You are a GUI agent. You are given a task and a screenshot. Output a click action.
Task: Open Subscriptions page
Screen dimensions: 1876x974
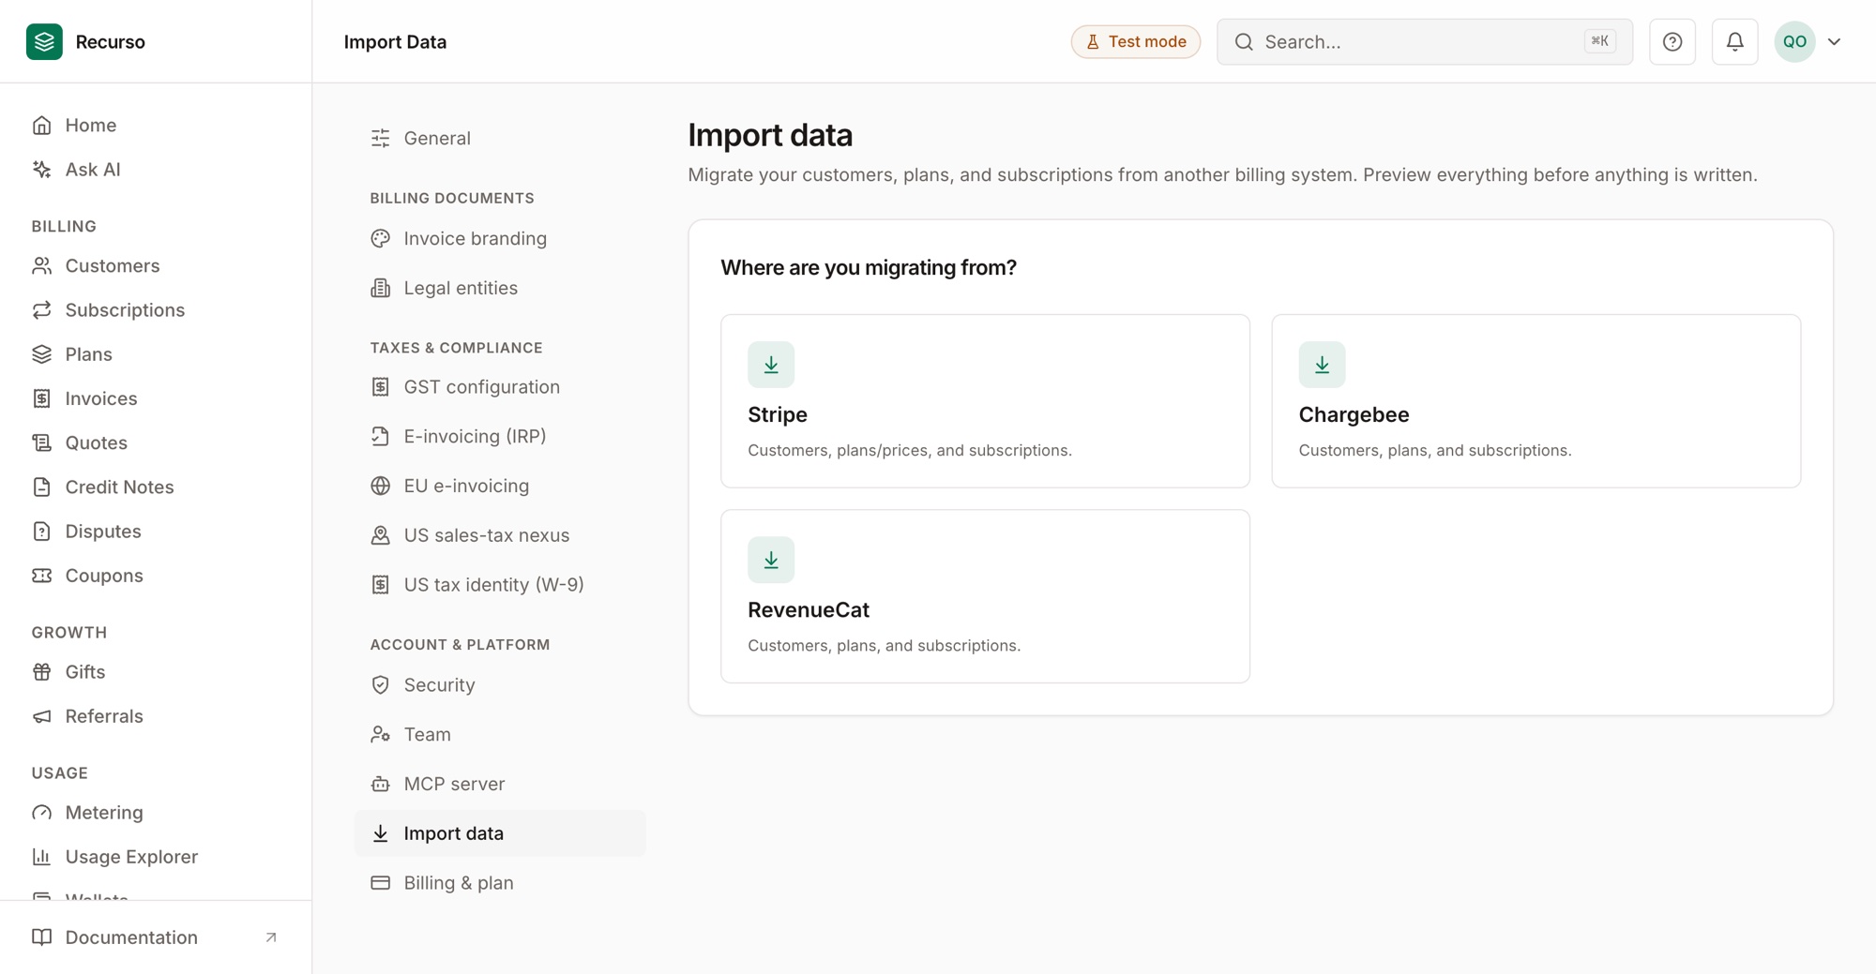pos(156,309)
